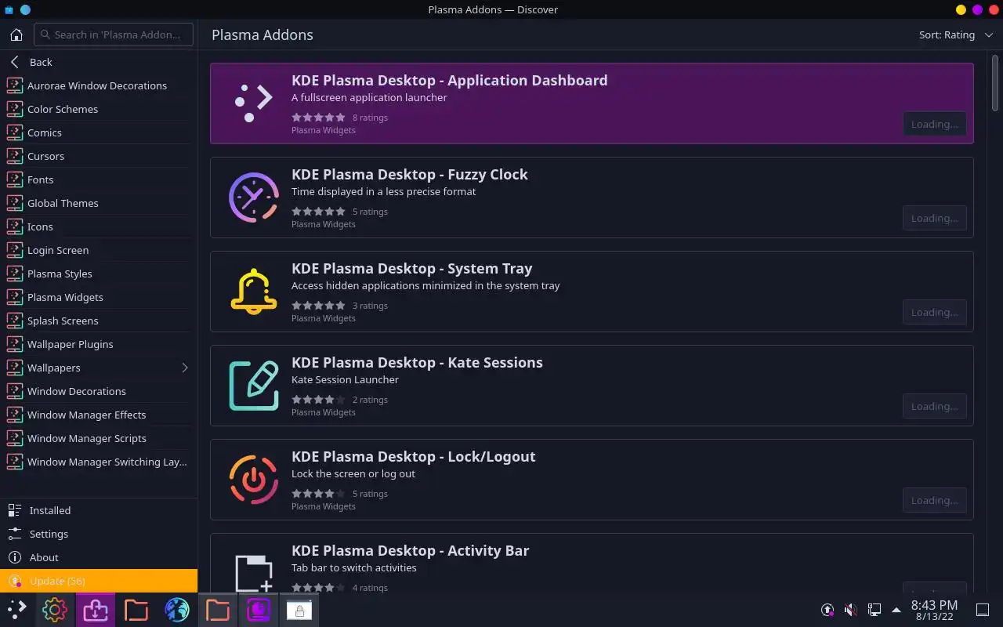1003x627 pixels.
Task: Open Application Dashboard addon entry
Action: 592,103
